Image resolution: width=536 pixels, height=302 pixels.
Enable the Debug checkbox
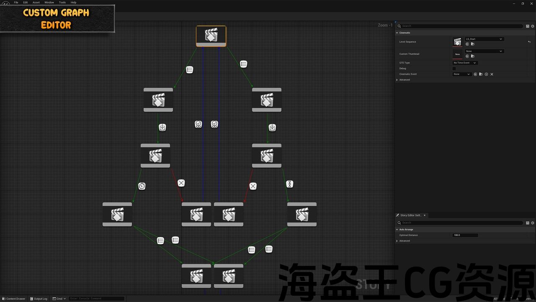coord(454,68)
